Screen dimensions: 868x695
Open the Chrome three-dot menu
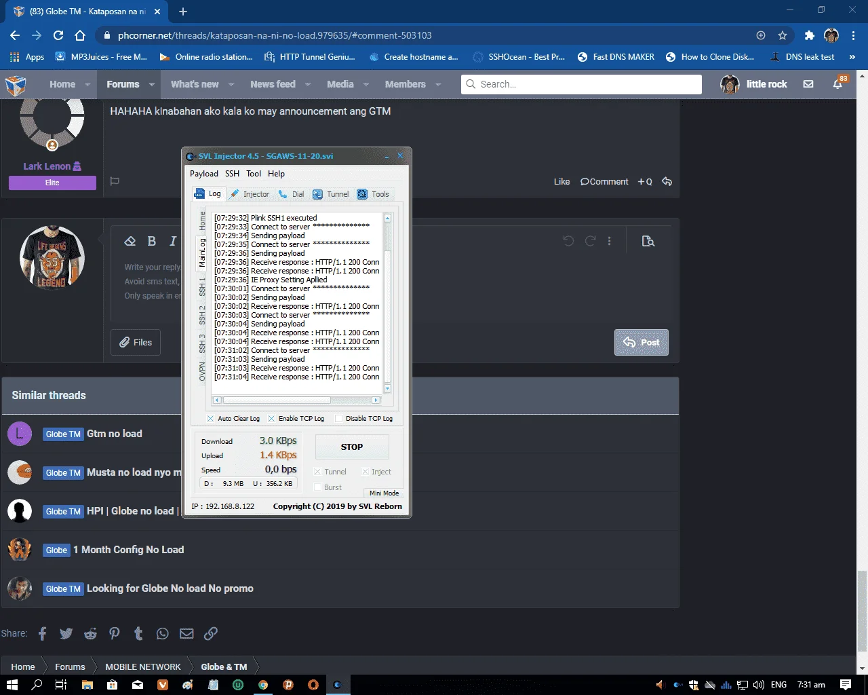click(x=853, y=35)
